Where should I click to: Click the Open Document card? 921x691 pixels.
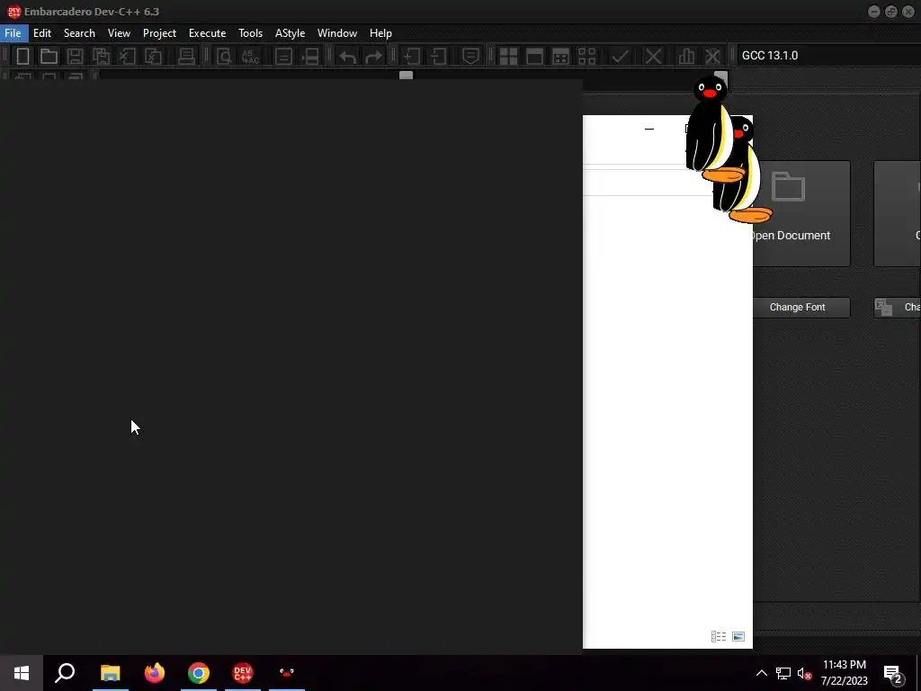pyautogui.click(x=801, y=213)
